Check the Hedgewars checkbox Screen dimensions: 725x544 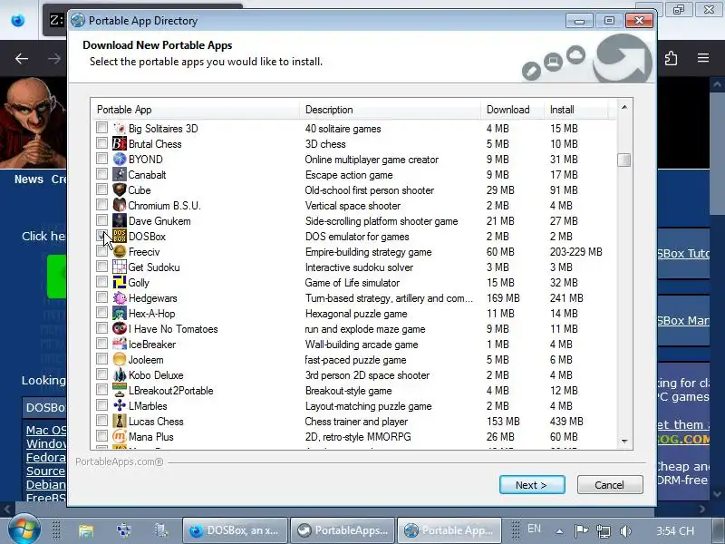101,297
